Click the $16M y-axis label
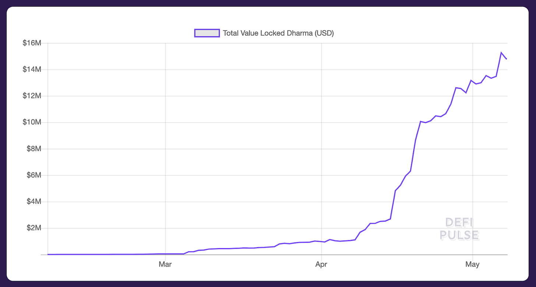Image resolution: width=536 pixels, height=287 pixels. coord(32,43)
